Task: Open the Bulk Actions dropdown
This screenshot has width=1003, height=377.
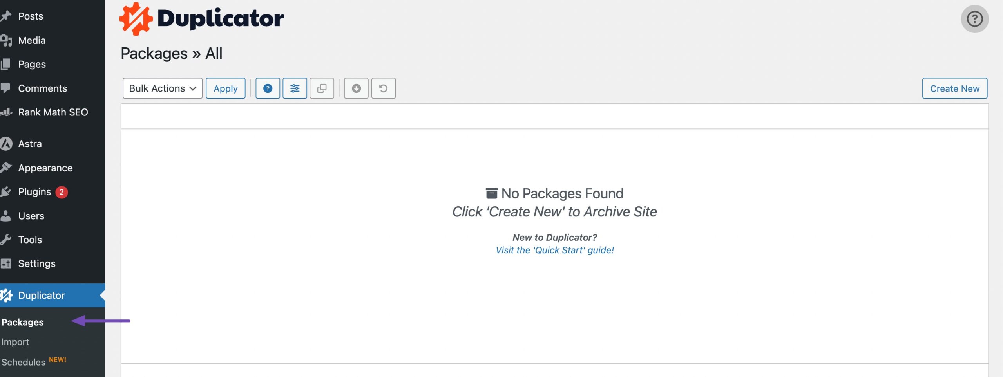Action: click(x=162, y=88)
